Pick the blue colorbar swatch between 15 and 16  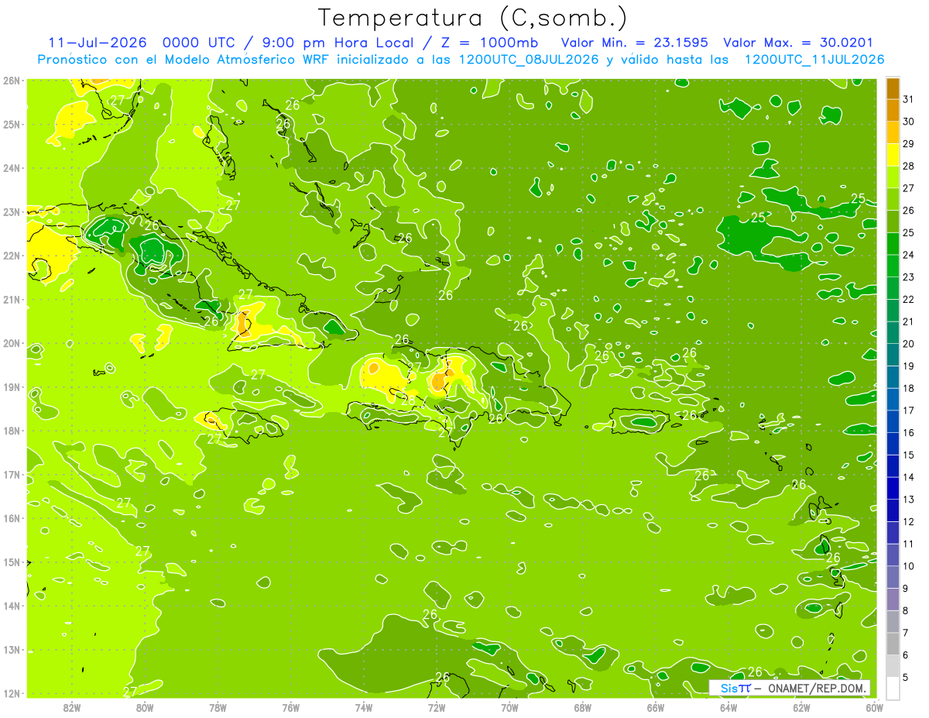click(893, 444)
